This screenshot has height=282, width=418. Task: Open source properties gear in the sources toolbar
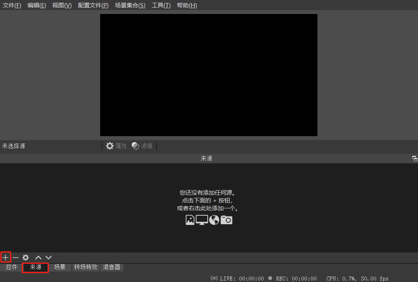click(26, 258)
